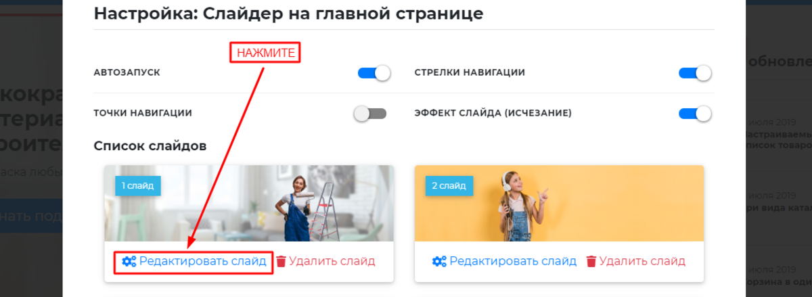This screenshot has height=297, width=812.
Task: Click the gears icon under slide 1
Action: pos(129,261)
